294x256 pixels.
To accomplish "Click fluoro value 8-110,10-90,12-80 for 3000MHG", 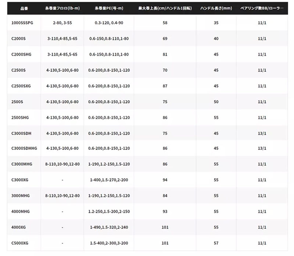I will tap(62, 196).
